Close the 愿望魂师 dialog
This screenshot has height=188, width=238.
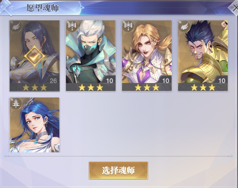(234, 8)
